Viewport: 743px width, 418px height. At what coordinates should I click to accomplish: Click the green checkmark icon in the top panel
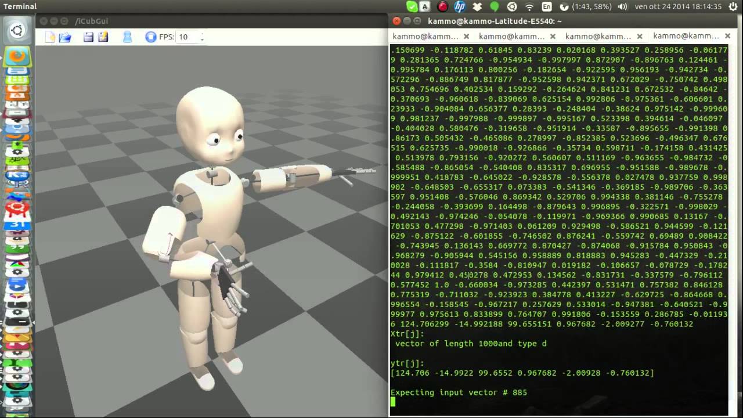(x=412, y=6)
